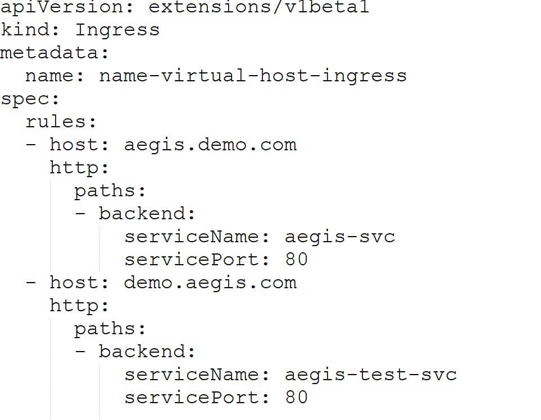Click the aegis-svc service name value
The image size is (541, 420).
340,237
